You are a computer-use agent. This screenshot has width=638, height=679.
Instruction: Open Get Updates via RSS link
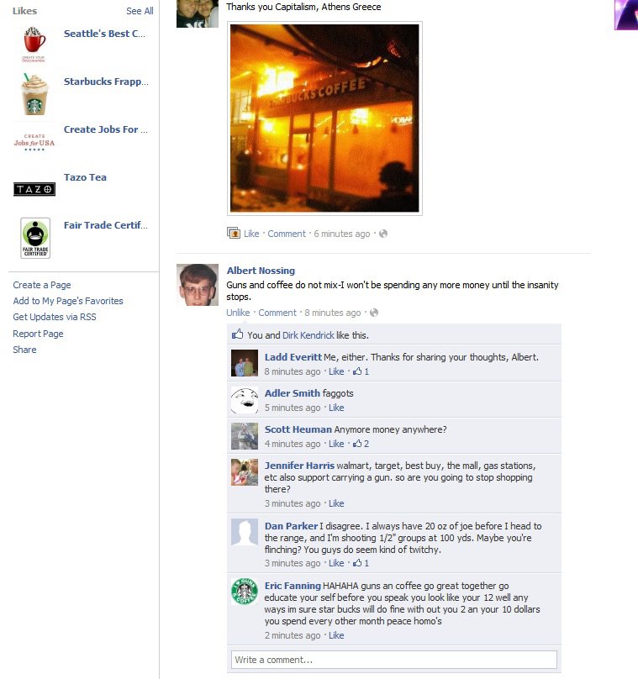pos(55,317)
